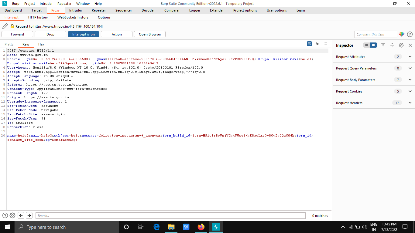Viewport: 415px width, 233px height.
Task: Go to previous search match arrow
Action: [x=21, y=215]
